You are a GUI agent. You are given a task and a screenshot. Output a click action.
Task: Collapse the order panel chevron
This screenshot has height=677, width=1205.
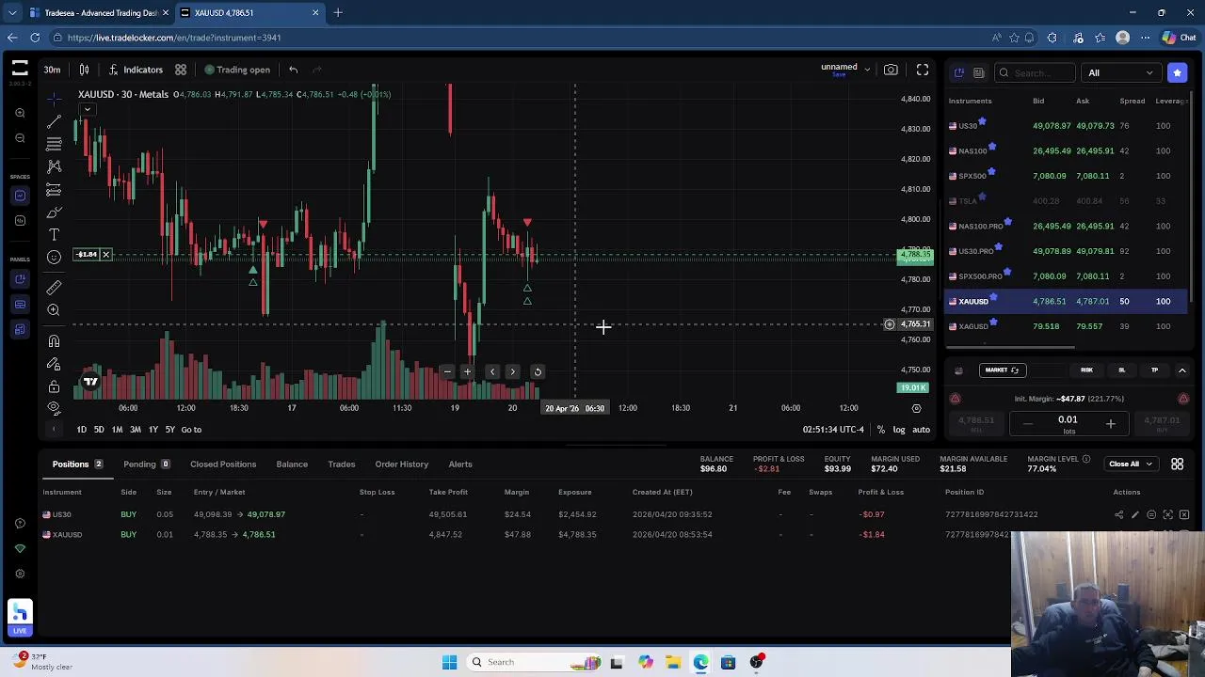pyautogui.click(x=1182, y=370)
